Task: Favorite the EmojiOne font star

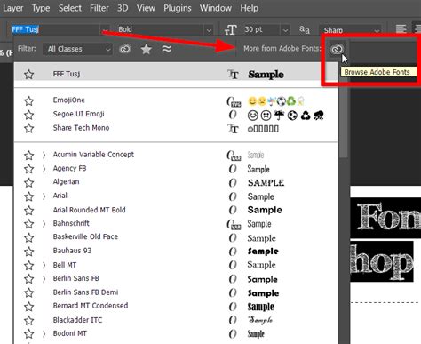Action: pyautogui.click(x=28, y=100)
